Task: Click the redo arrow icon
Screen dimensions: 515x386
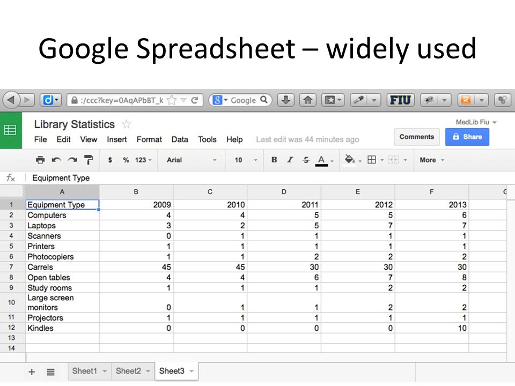Action: (72, 160)
